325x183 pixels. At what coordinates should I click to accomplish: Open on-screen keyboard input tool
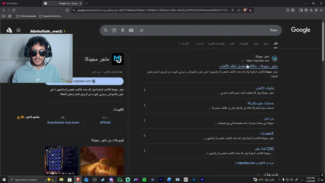coord(131,30)
